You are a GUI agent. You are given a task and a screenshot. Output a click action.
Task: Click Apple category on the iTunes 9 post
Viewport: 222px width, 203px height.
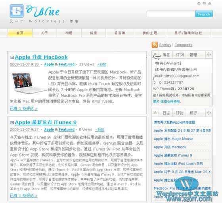click(x=49, y=130)
